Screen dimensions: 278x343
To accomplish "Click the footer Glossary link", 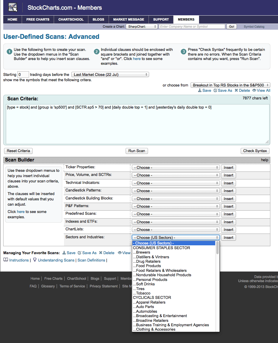I will click(48, 286).
